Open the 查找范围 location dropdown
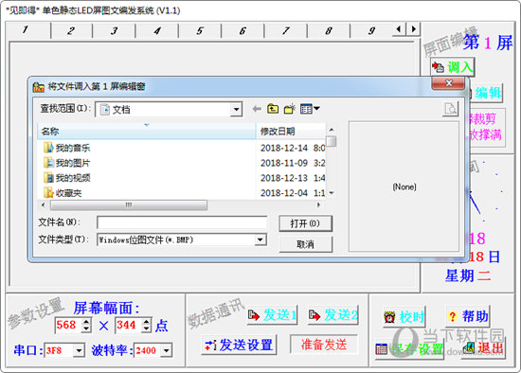 [x=236, y=109]
